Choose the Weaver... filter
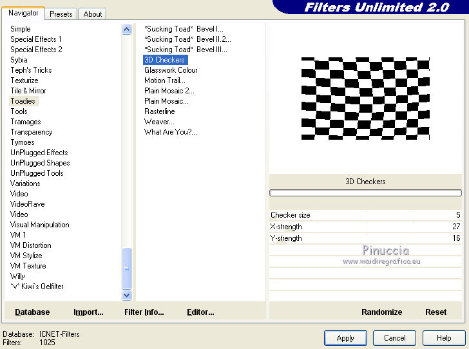The image size is (469, 349). (159, 122)
